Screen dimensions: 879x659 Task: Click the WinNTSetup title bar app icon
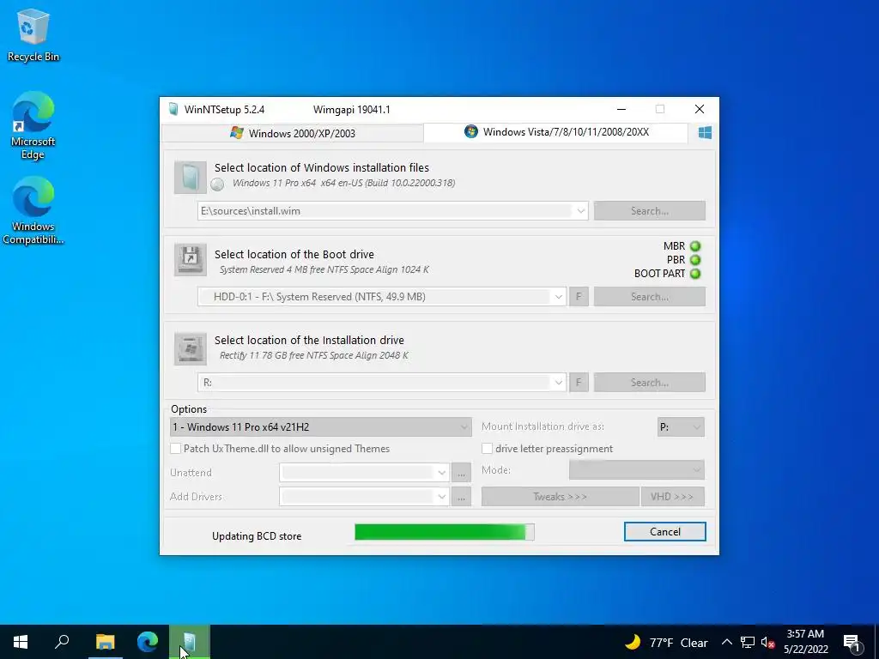173,109
